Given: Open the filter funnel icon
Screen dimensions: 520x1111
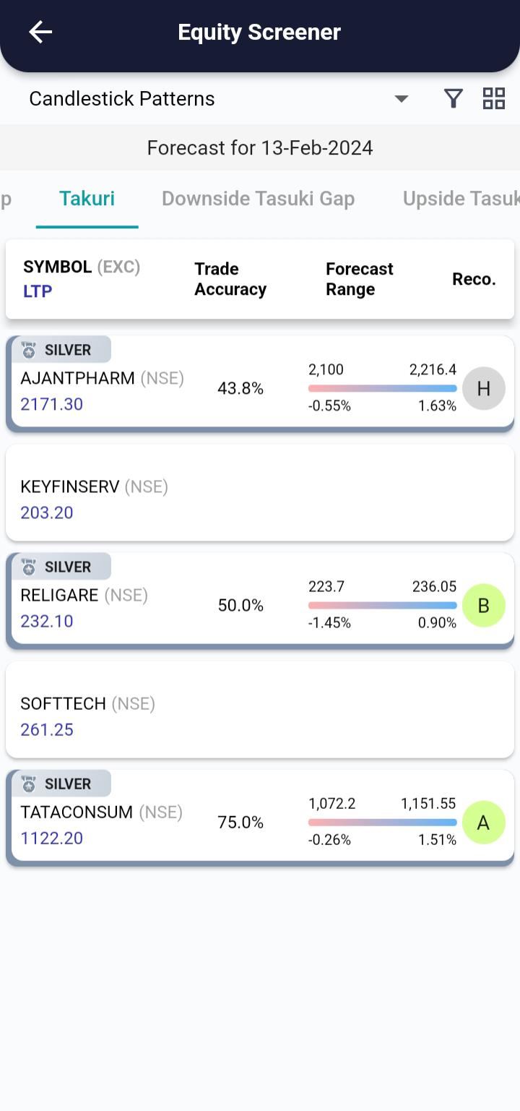Looking at the screenshot, I should (x=453, y=98).
